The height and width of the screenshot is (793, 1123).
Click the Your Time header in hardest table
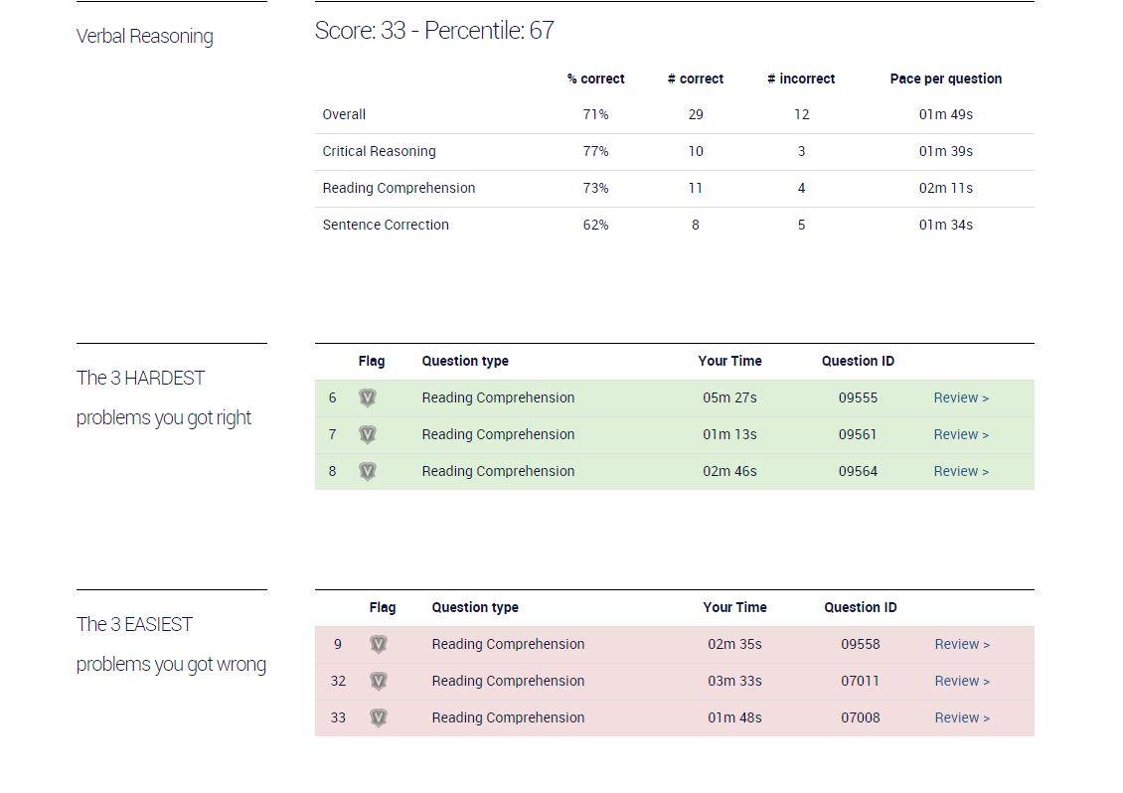tap(729, 361)
